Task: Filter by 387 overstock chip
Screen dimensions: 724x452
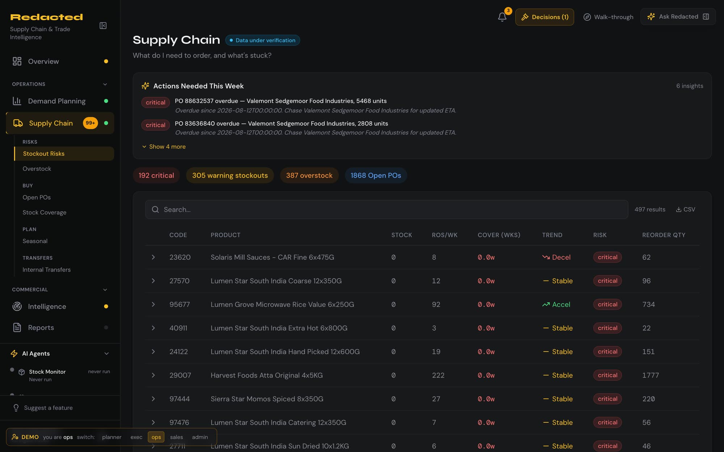Action: (309, 175)
